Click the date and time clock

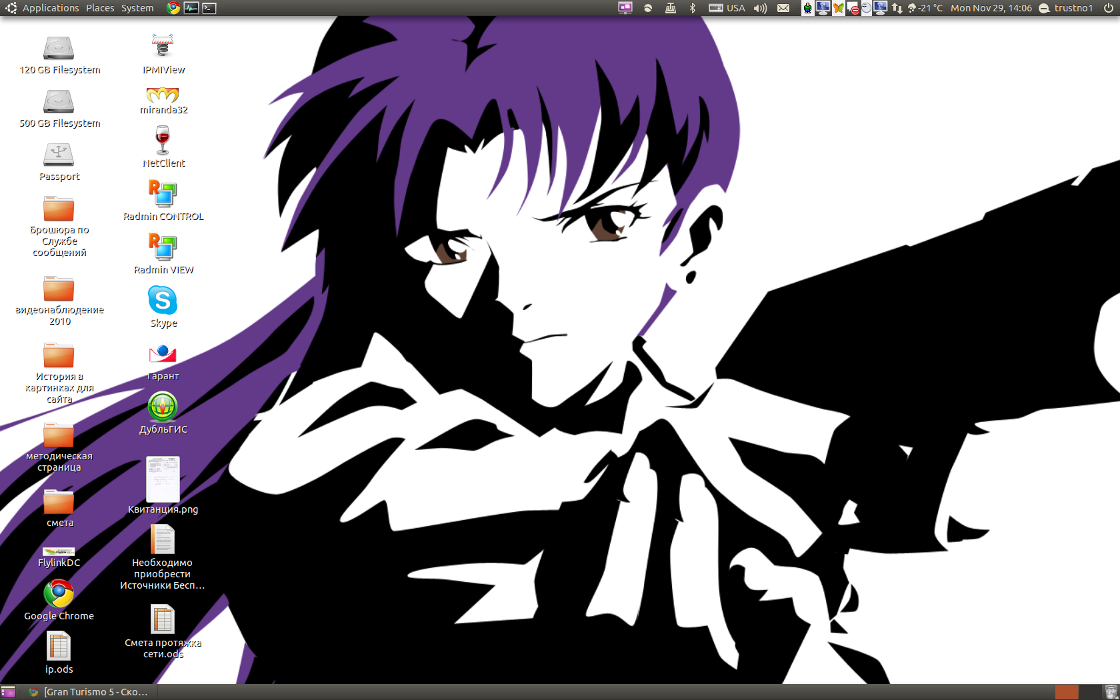tap(991, 8)
